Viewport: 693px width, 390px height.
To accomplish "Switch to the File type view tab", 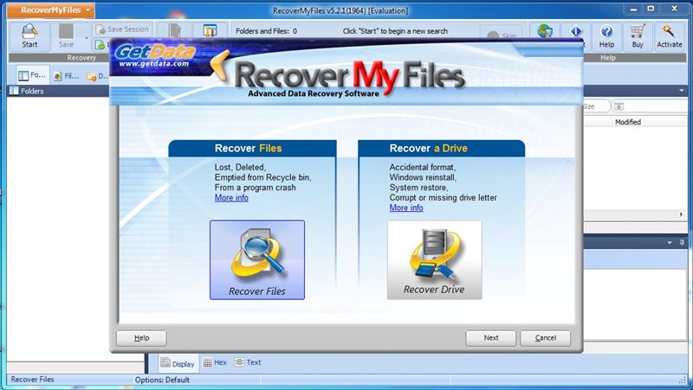I will pyautogui.click(x=67, y=76).
